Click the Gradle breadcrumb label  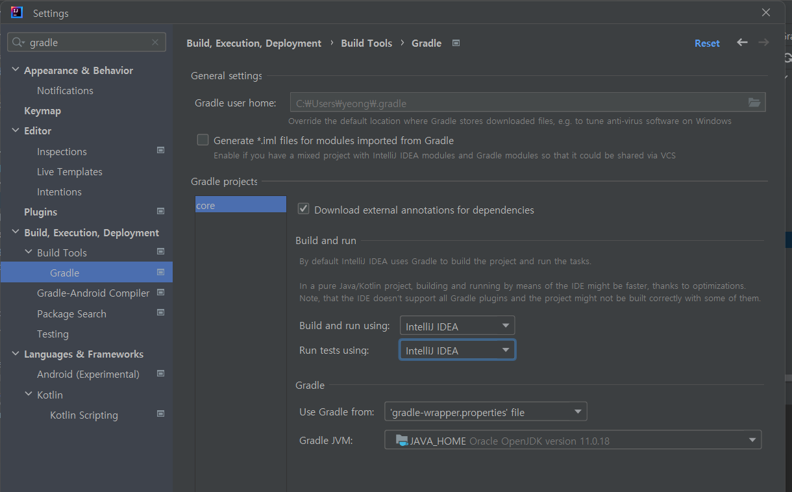coord(427,43)
